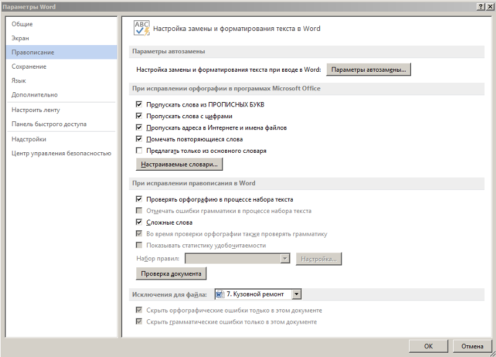The height and width of the screenshot is (357, 496).
Task: Open the Общие category
Action: (x=61, y=24)
